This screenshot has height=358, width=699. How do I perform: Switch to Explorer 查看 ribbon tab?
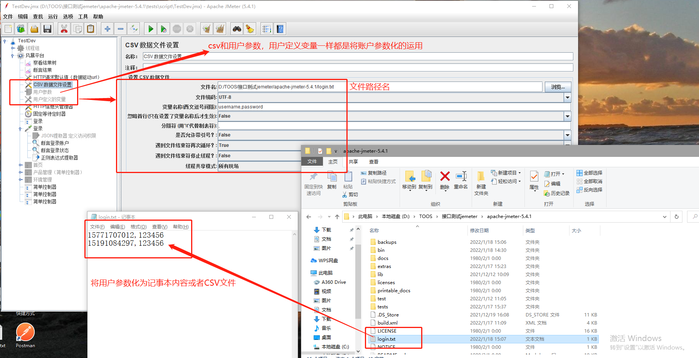pyautogui.click(x=374, y=162)
